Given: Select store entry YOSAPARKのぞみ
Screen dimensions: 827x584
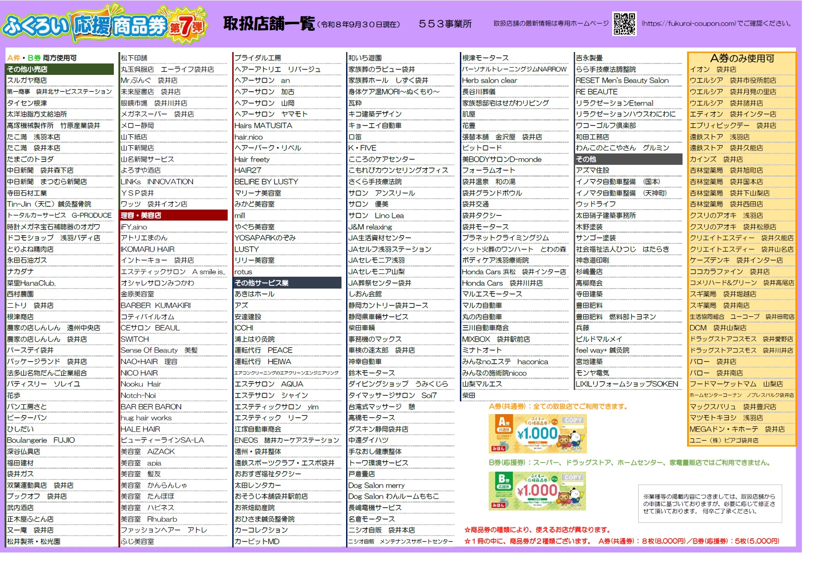Looking at the screenshot, I should coord(265,238).
